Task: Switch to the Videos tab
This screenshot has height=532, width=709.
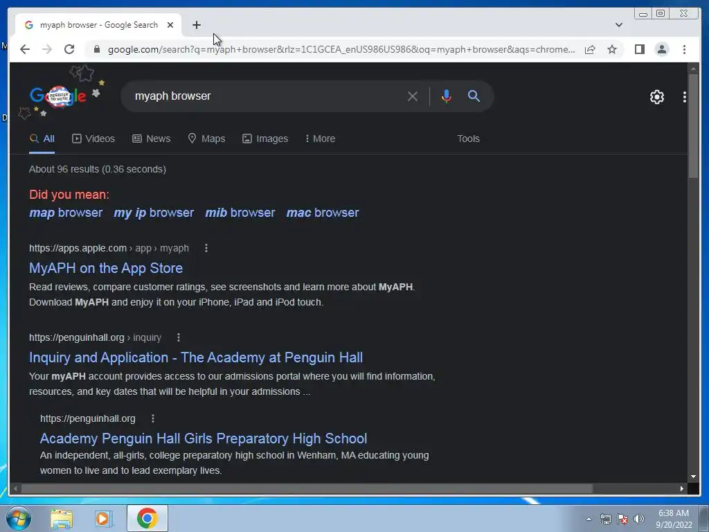Action: click(93, 139)
